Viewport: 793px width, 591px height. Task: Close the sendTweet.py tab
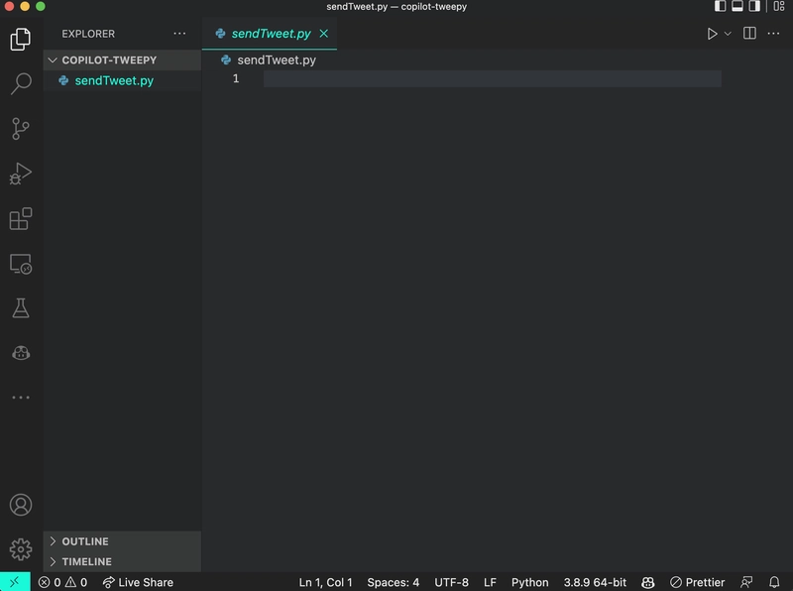[x=323, y=34]
